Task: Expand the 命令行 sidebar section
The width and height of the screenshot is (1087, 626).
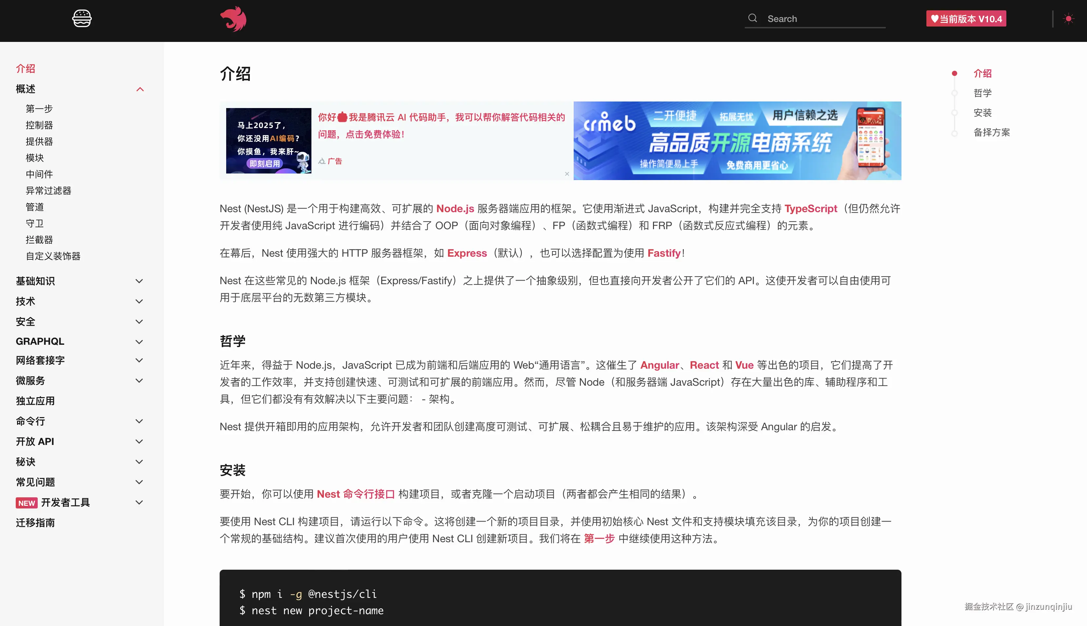Action: click(x=139, y=421)
